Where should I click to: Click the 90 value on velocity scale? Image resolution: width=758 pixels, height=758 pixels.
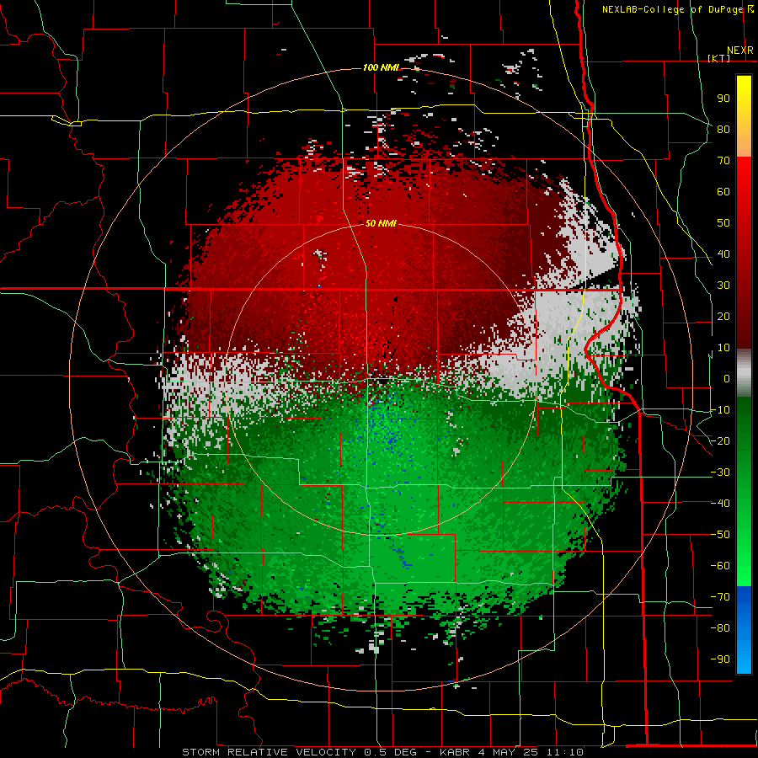point(723,99)
